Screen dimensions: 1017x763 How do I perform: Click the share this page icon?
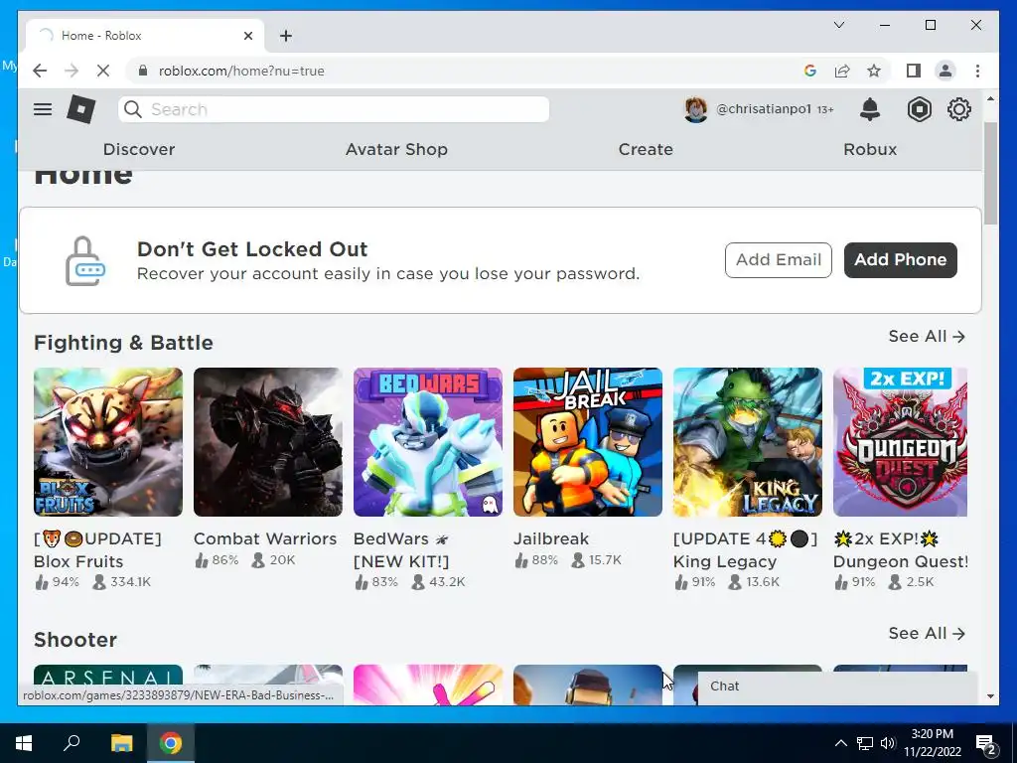coord(842,71)
